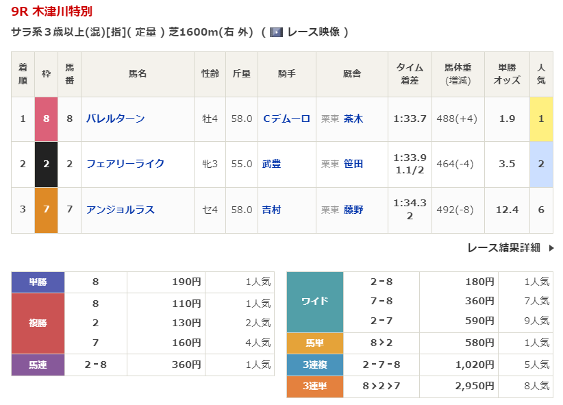Click the 9R 木津川特別 race title

click(52, 12)
